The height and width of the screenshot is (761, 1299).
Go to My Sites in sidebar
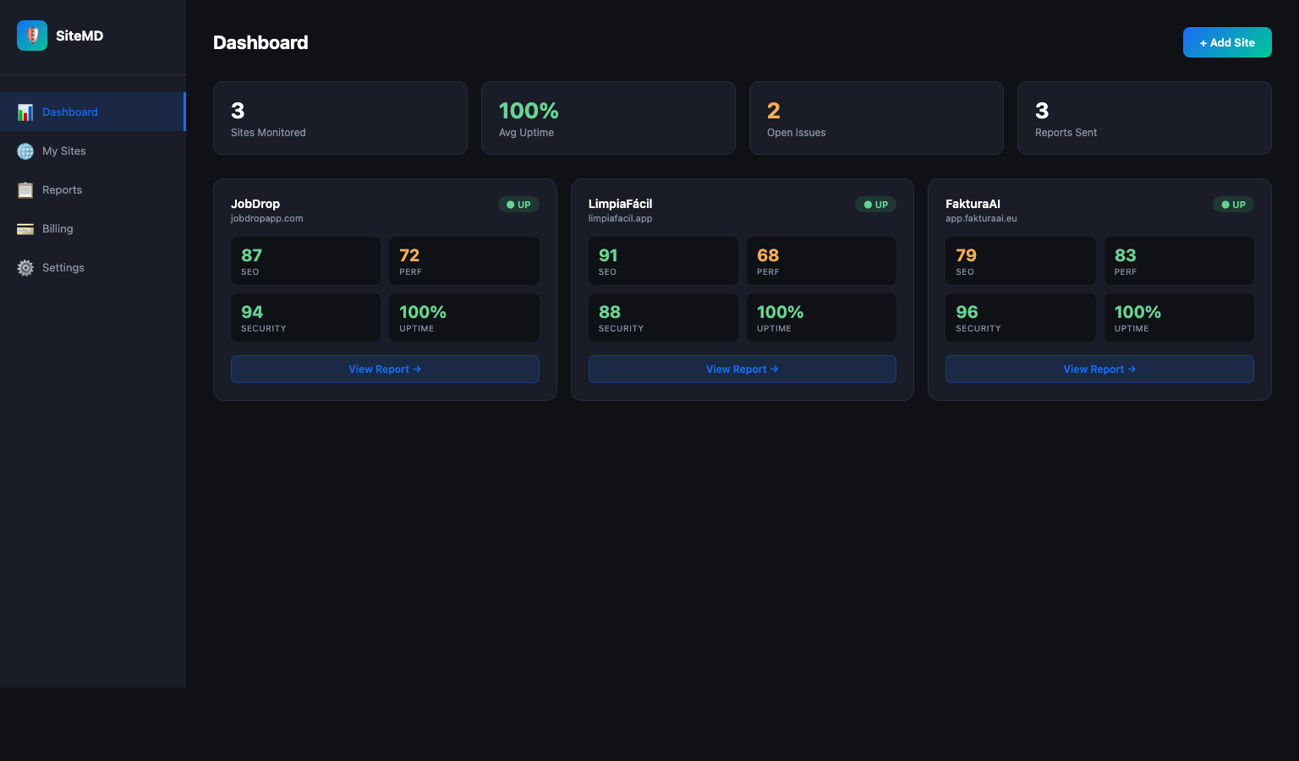(92, 151)
